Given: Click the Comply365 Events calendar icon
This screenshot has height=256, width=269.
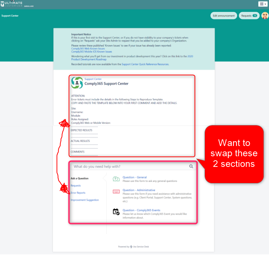Looking at the screenshot, I should (116, 212).
